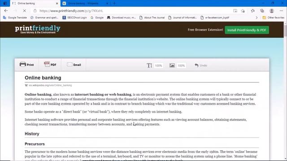The image size is (287, 161).
Task: Open the browser Settings and more menu
Action: (281, 11)
